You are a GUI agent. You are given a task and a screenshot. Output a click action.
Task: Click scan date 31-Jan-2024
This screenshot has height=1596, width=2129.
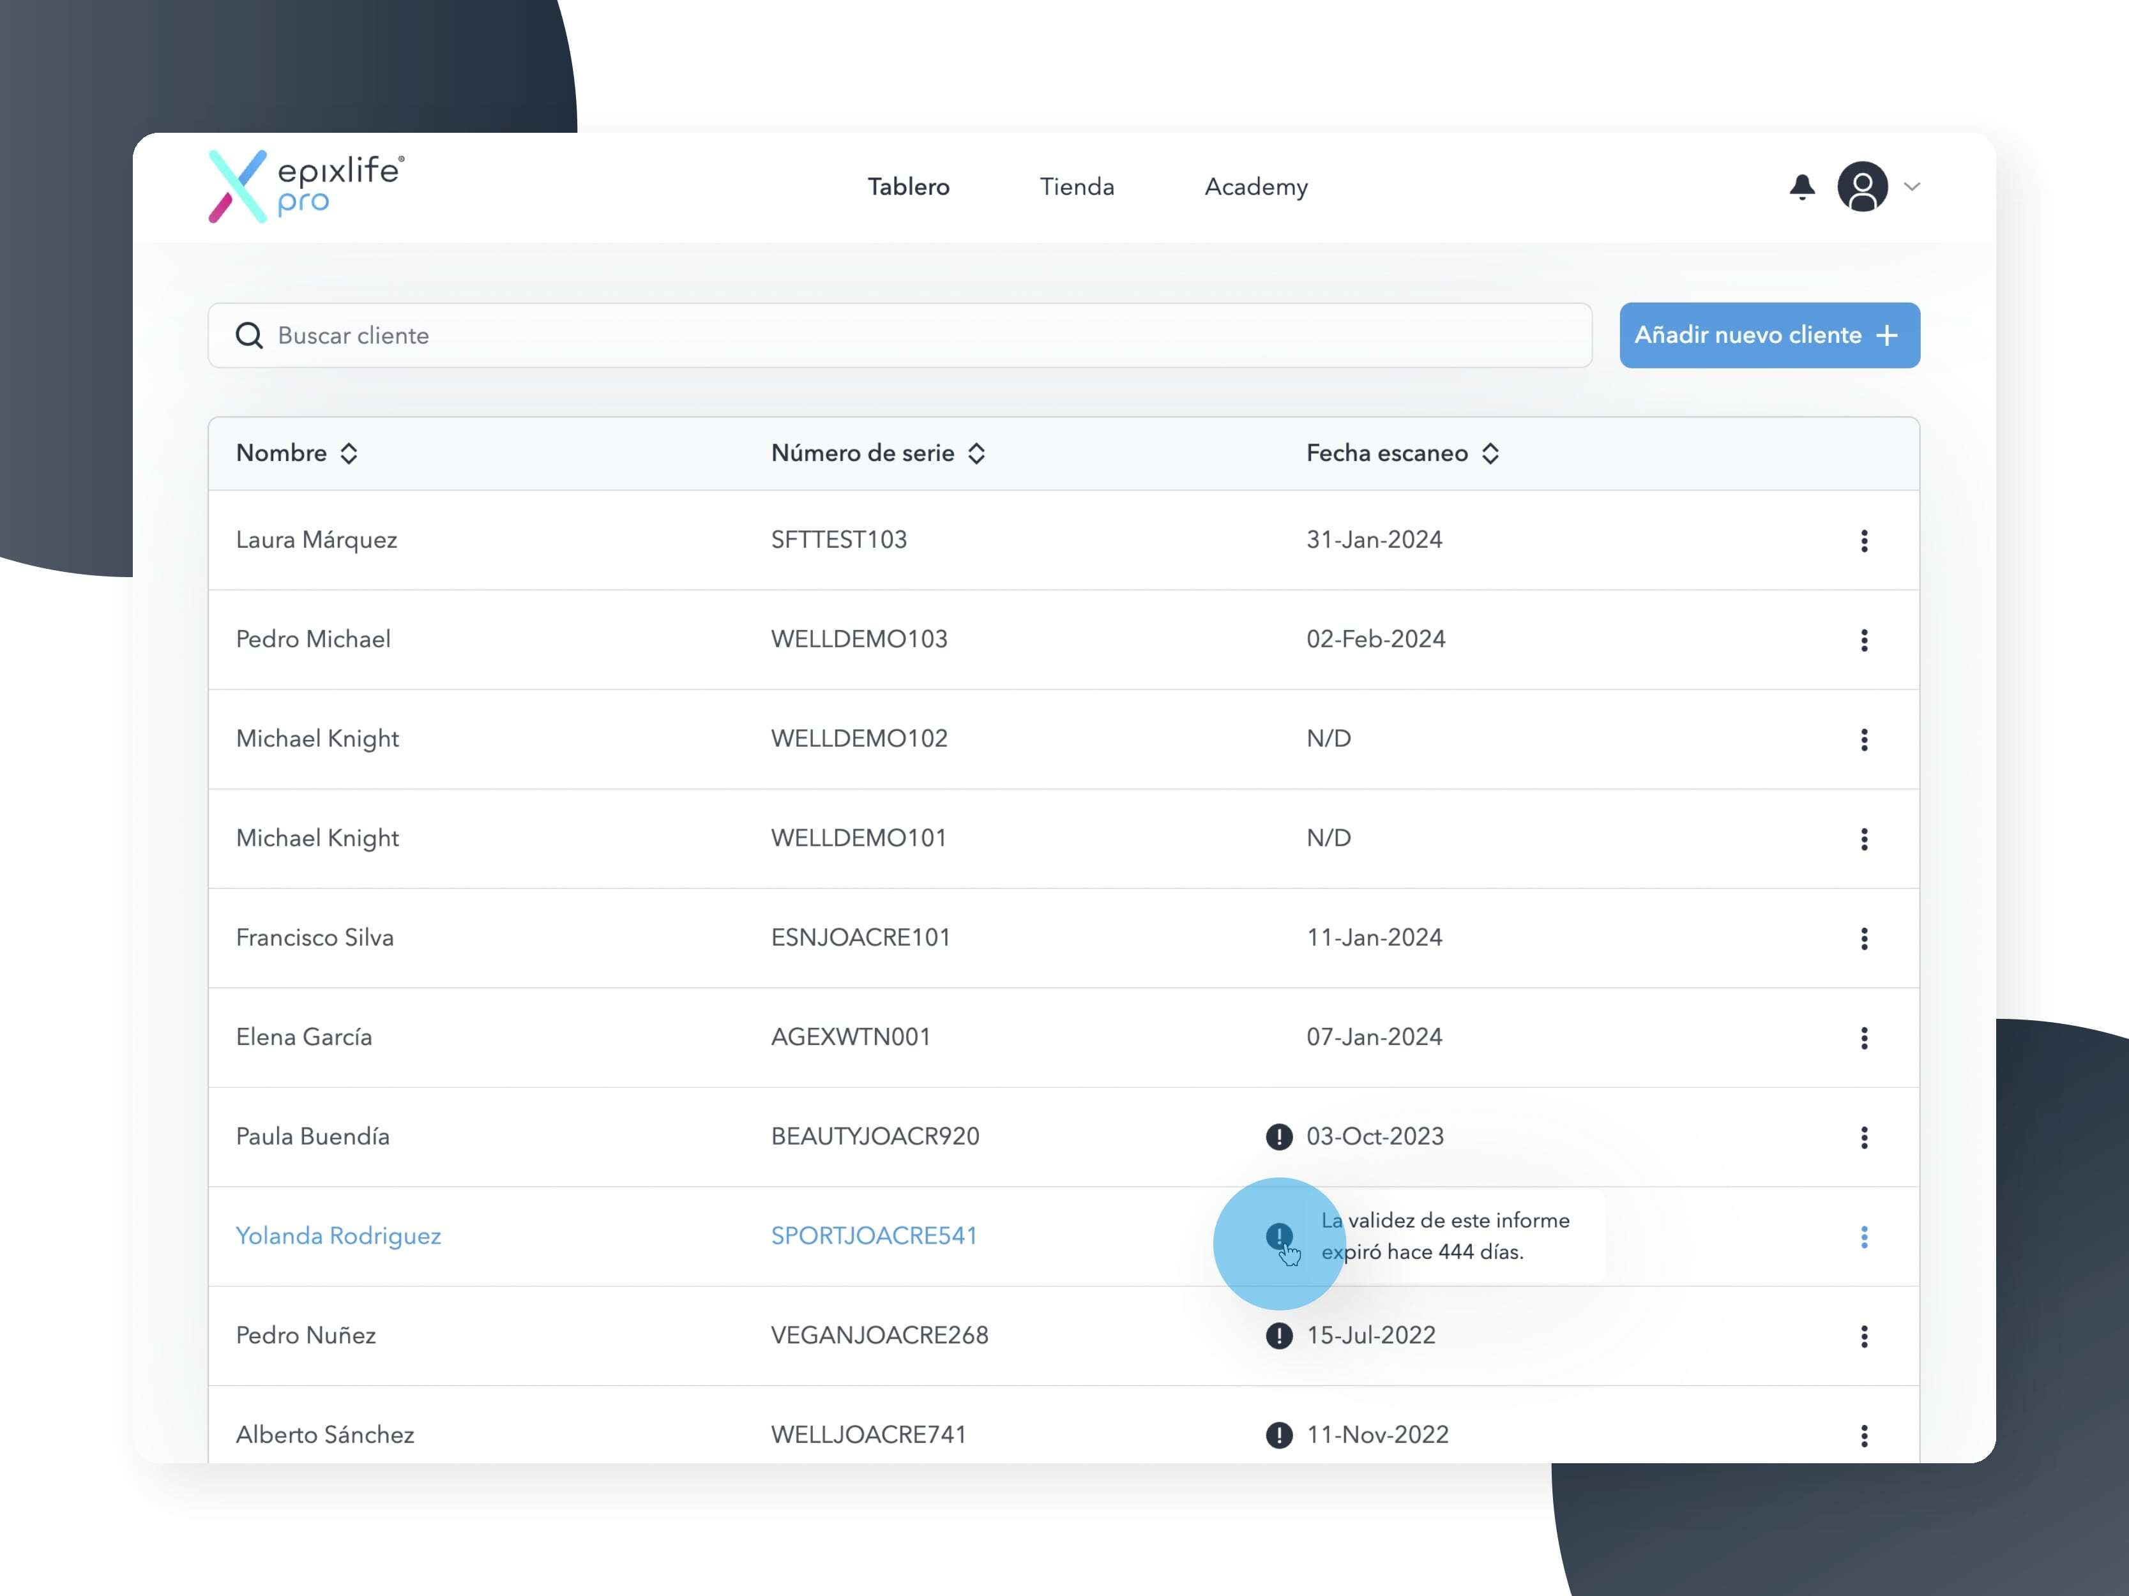(x=1374, y=539)
